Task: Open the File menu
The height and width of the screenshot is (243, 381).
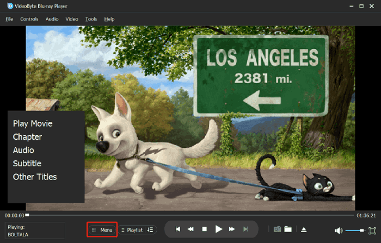Action: pyautogui.click(x=9, y=19)
